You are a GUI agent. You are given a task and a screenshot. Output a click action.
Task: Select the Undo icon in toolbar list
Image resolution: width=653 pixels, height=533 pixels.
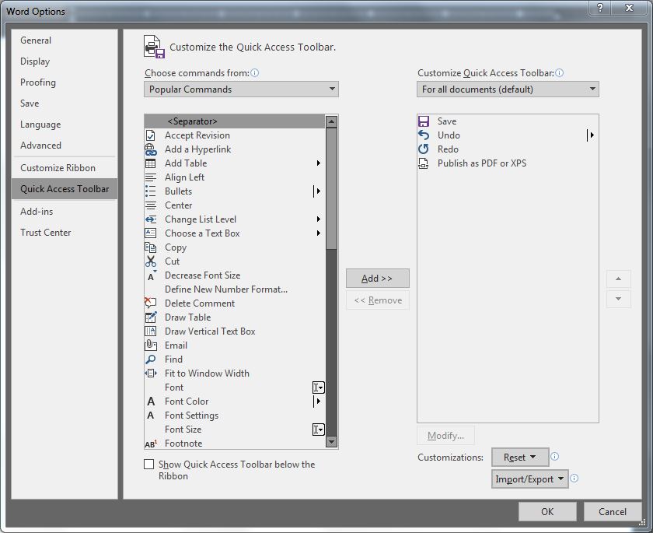(424, 135)
